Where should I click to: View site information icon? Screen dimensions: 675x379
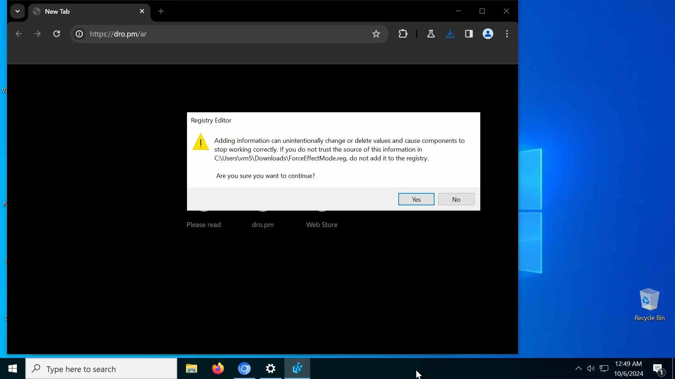coord(79,34)
